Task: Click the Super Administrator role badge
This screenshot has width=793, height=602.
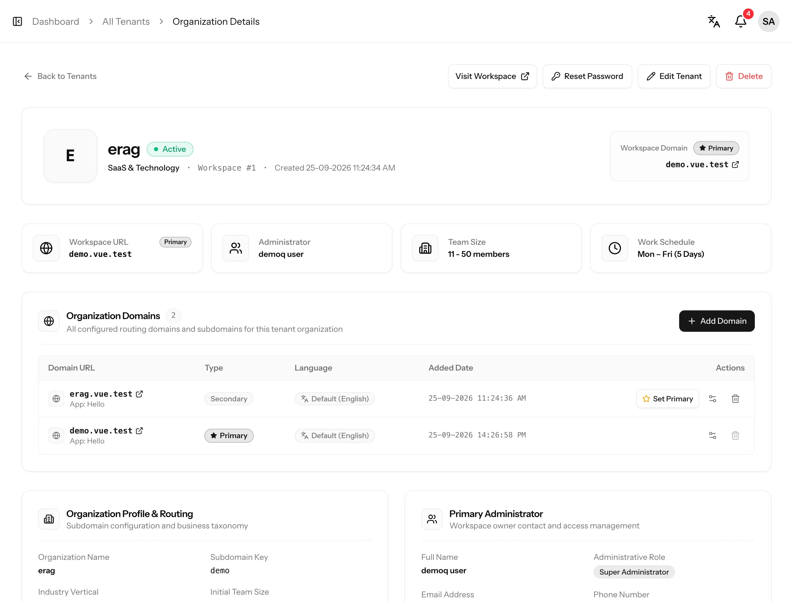Action: click(x=634, y=572)
